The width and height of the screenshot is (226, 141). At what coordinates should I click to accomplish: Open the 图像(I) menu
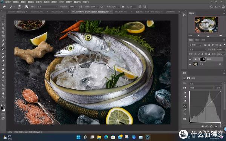coord(24,2)
